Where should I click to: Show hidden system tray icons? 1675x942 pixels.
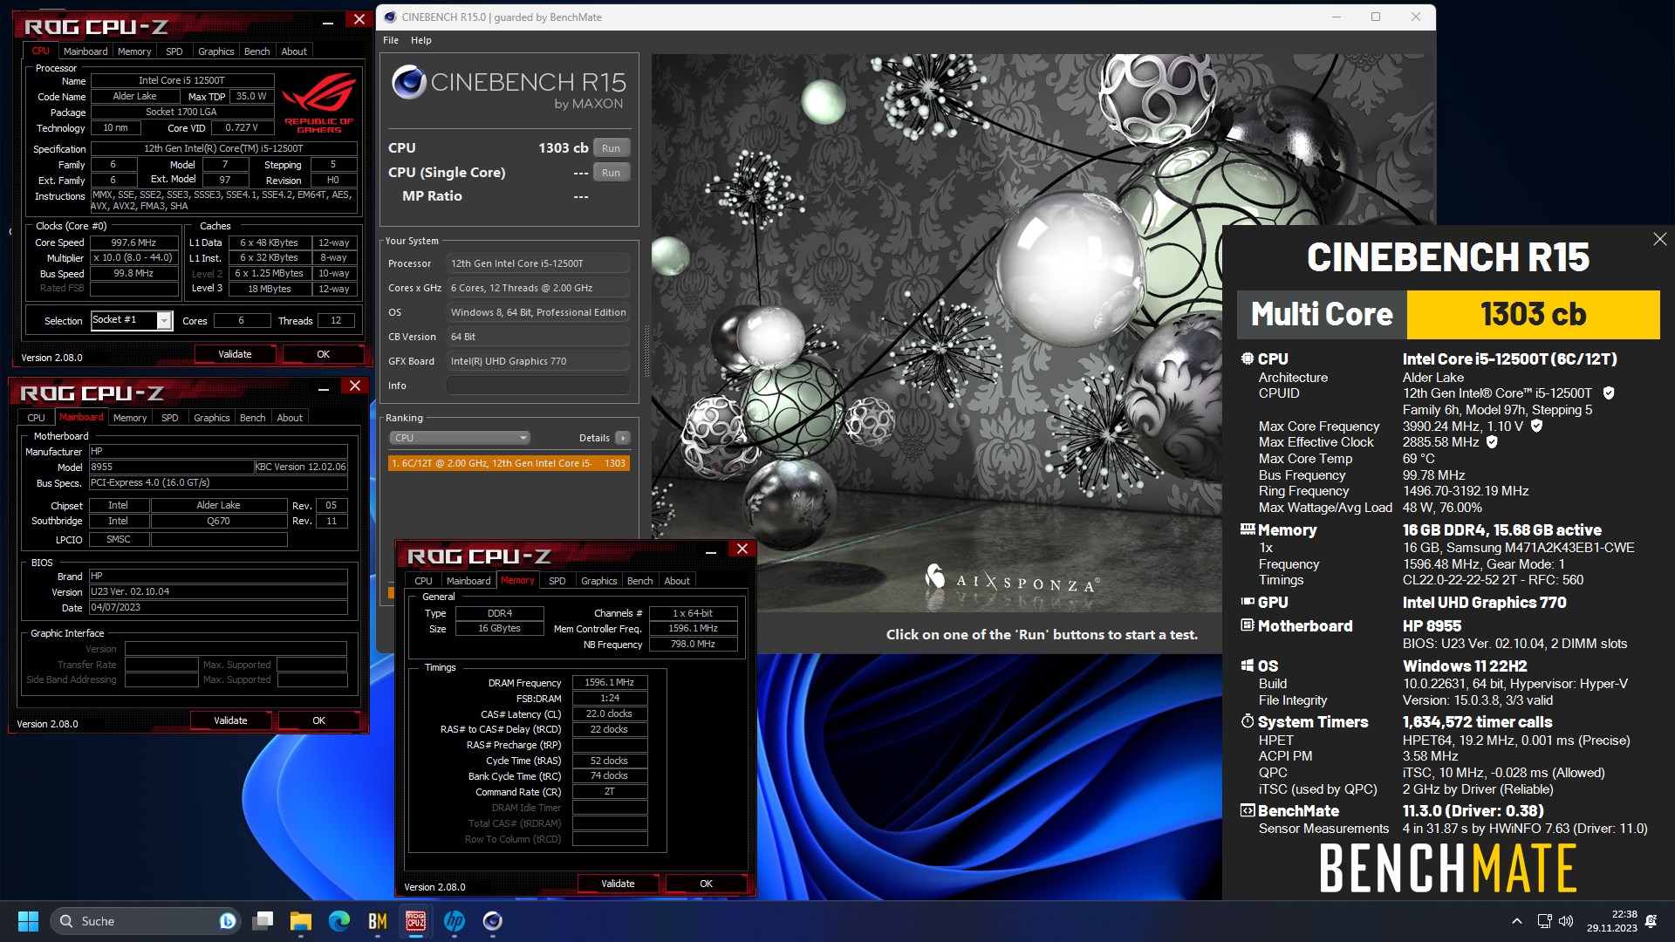click(x=1517, y=921)
